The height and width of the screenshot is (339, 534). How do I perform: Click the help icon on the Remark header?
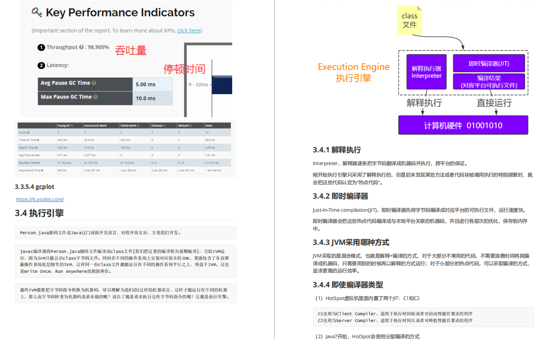(x=190, y=126)
